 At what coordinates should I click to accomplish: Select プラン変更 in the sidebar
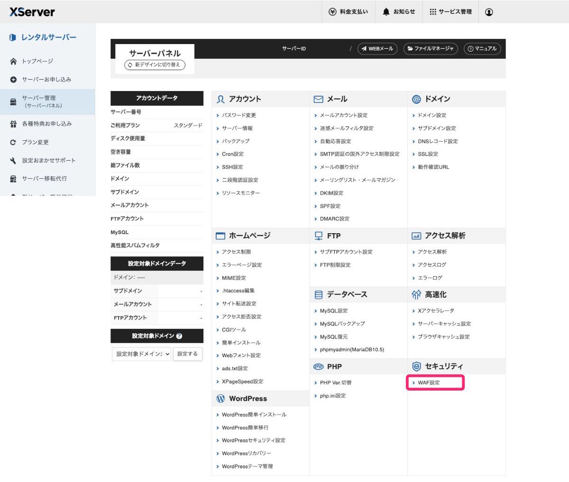coord(35,142)
